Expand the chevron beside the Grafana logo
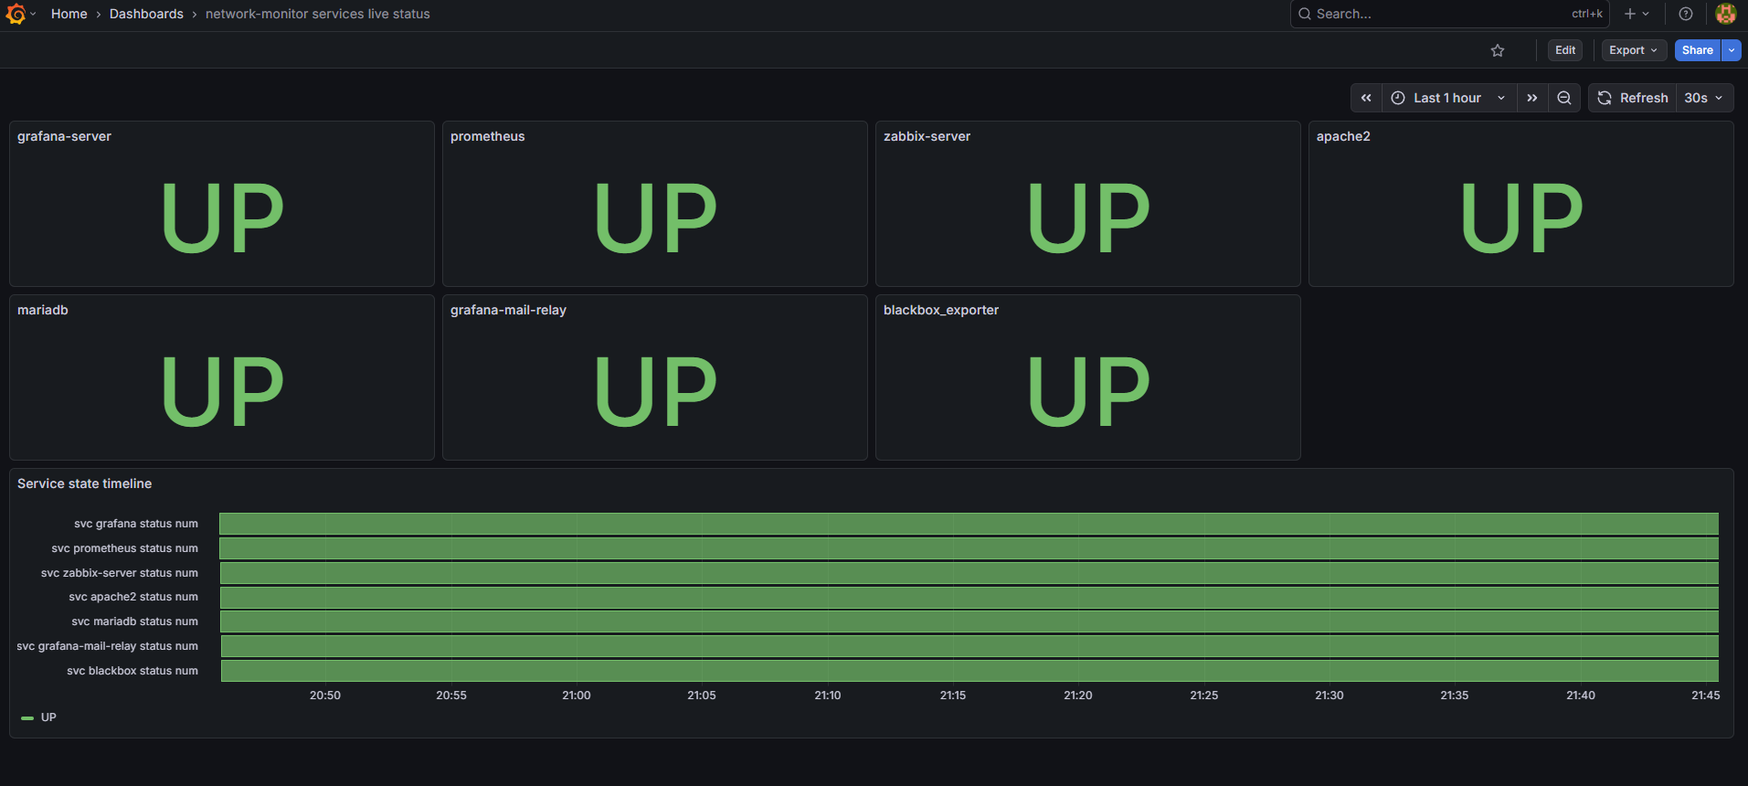 (33, 14)
